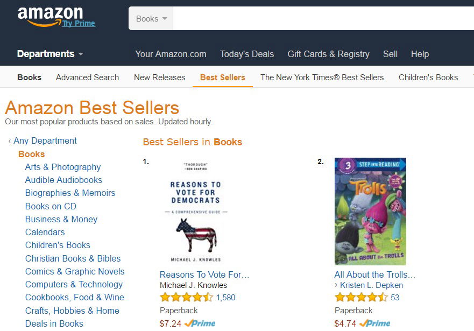The image size is (474, 331).
Task: Open author Kristen L. Depken's page
Action: 372,285
